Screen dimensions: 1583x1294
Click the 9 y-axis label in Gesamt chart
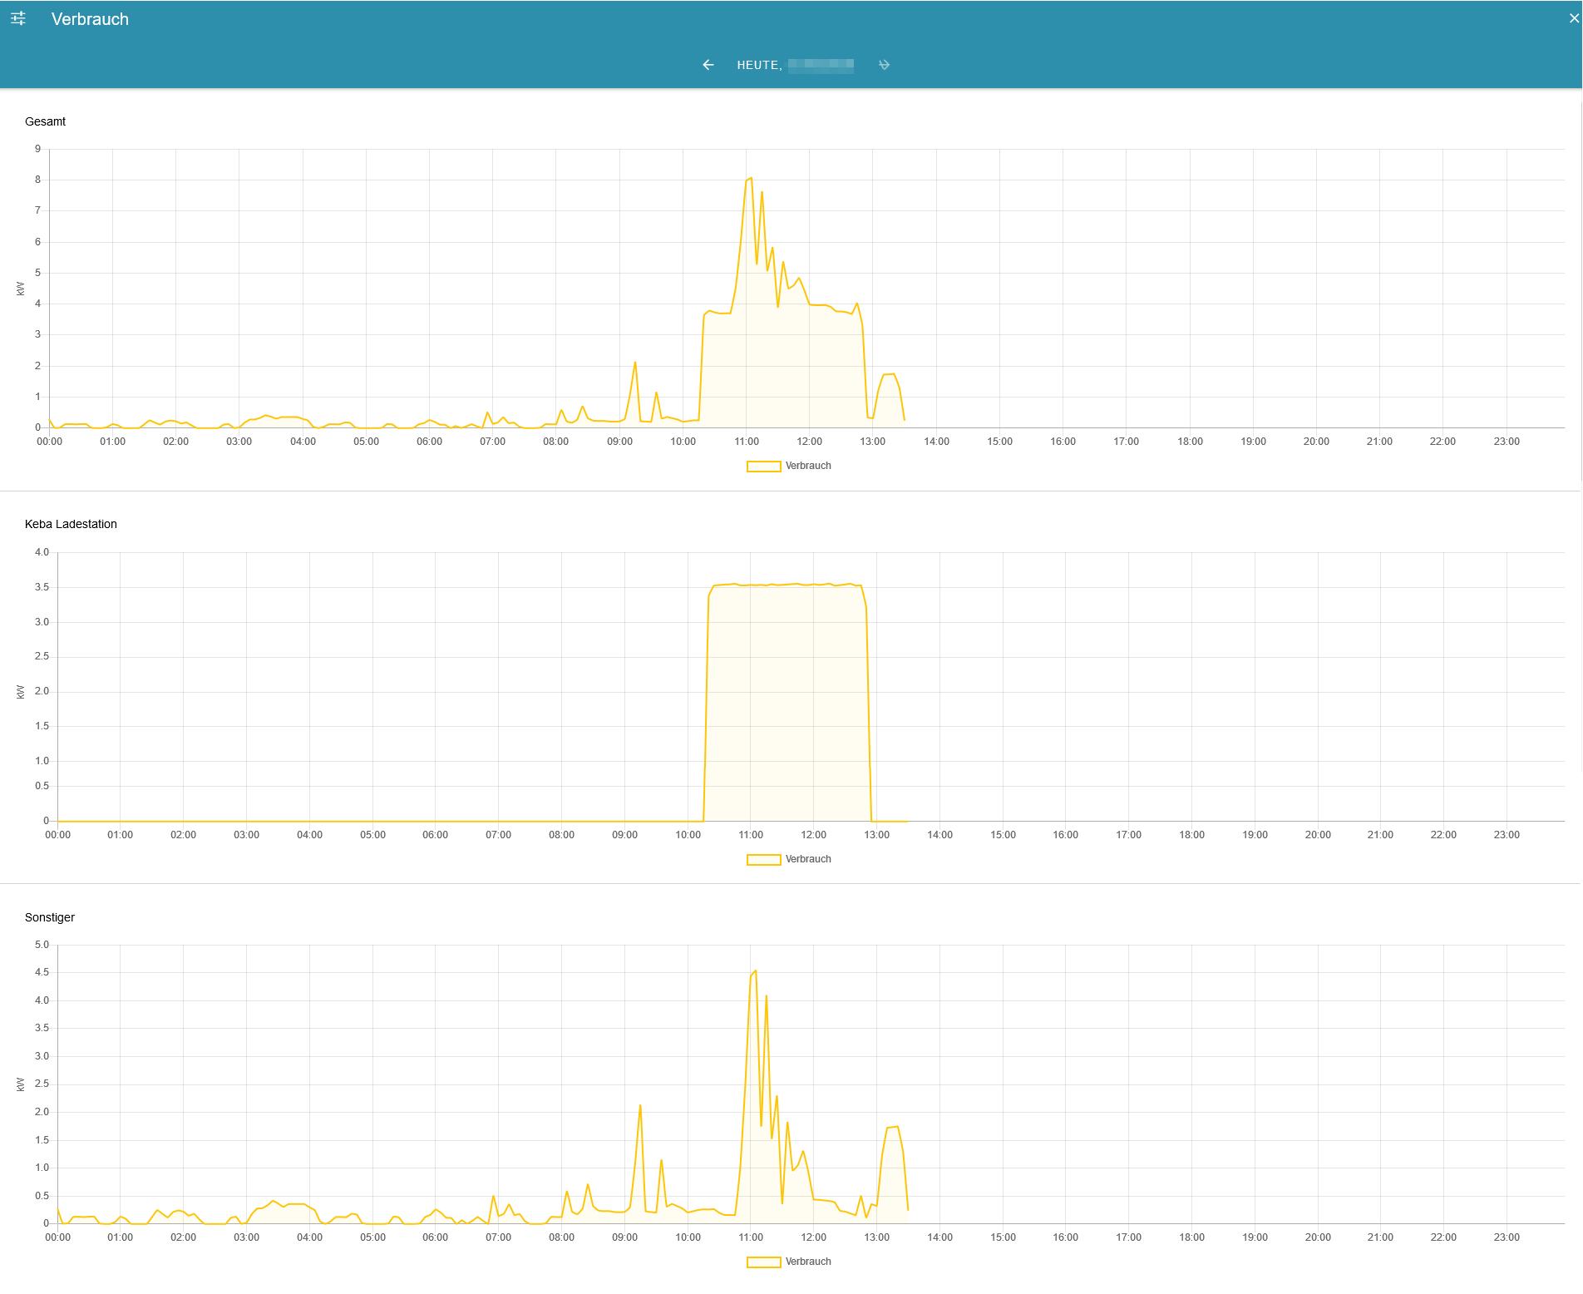click(x=37, y=149)
